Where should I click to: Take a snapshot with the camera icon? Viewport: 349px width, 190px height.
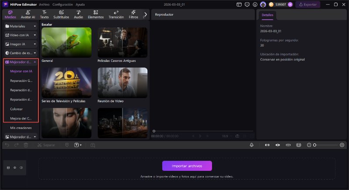237,136
